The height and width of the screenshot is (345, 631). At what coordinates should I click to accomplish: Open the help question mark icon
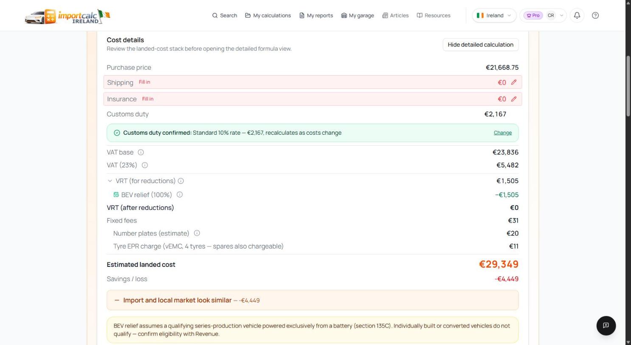pos(595,15)
